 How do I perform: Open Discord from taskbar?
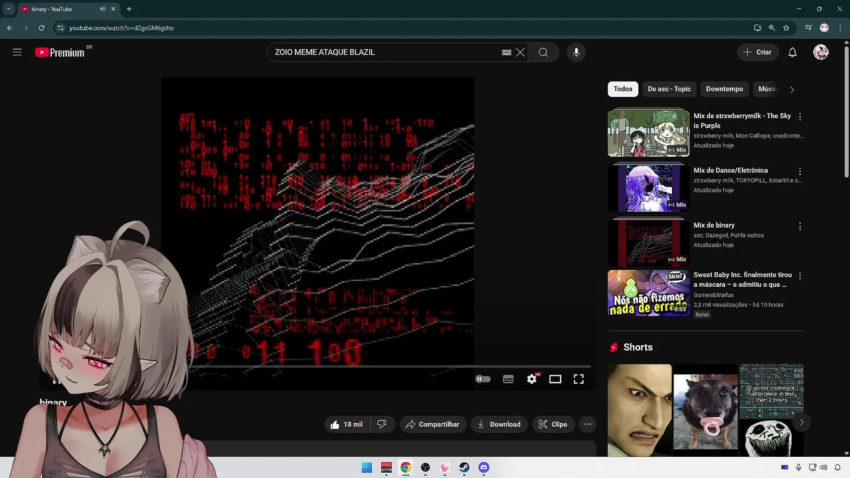[483, 467]
